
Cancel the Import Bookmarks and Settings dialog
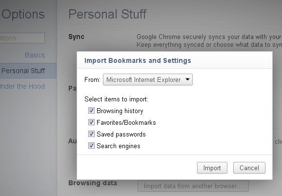pos(249,168)
